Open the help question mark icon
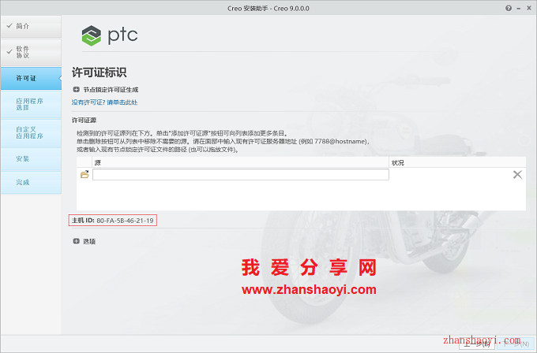Screen dimensions: 537x353 click(x=509, y=8)
